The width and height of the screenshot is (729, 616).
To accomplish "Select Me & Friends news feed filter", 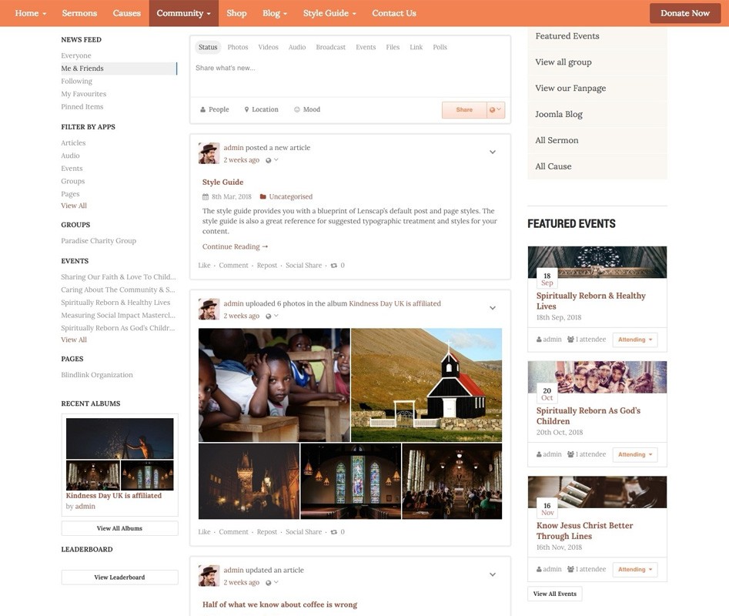I will tap(82, 69).
